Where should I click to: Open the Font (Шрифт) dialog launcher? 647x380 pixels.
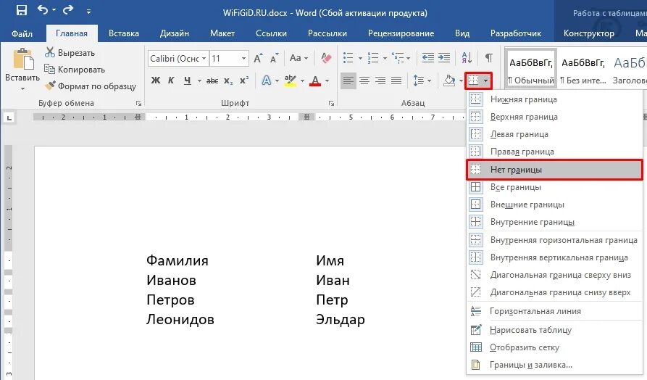point(331,104)
